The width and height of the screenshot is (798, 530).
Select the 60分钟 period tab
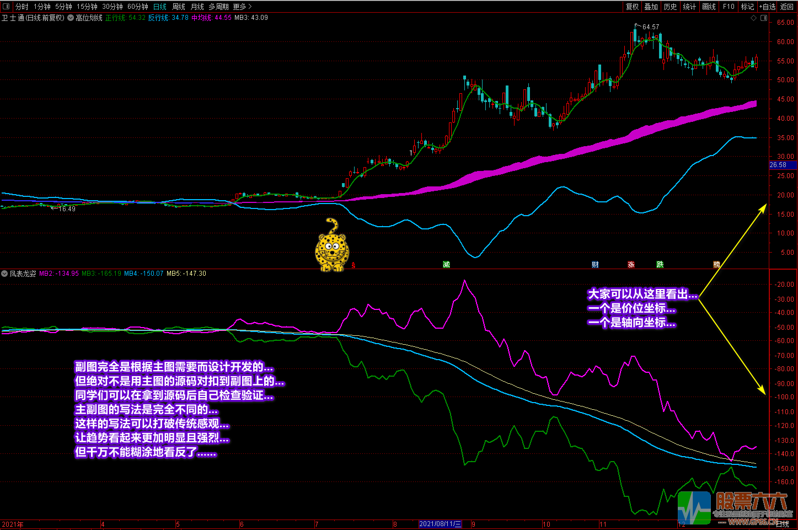click(138, 7)
